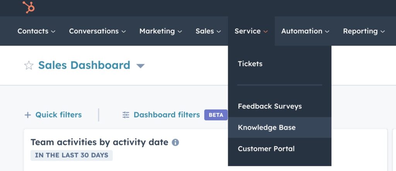
Task: Star the Sales Dashboard as favorite
Action: click(29, 65)
